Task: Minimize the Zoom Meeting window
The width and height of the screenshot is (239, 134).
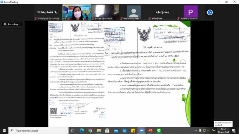Action: click(x=219, y=2)
